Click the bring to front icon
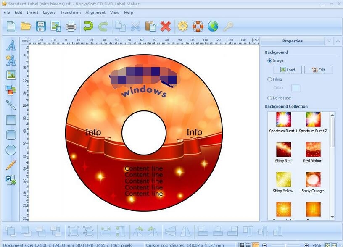The image size is (343, 247). coord(11,231)
